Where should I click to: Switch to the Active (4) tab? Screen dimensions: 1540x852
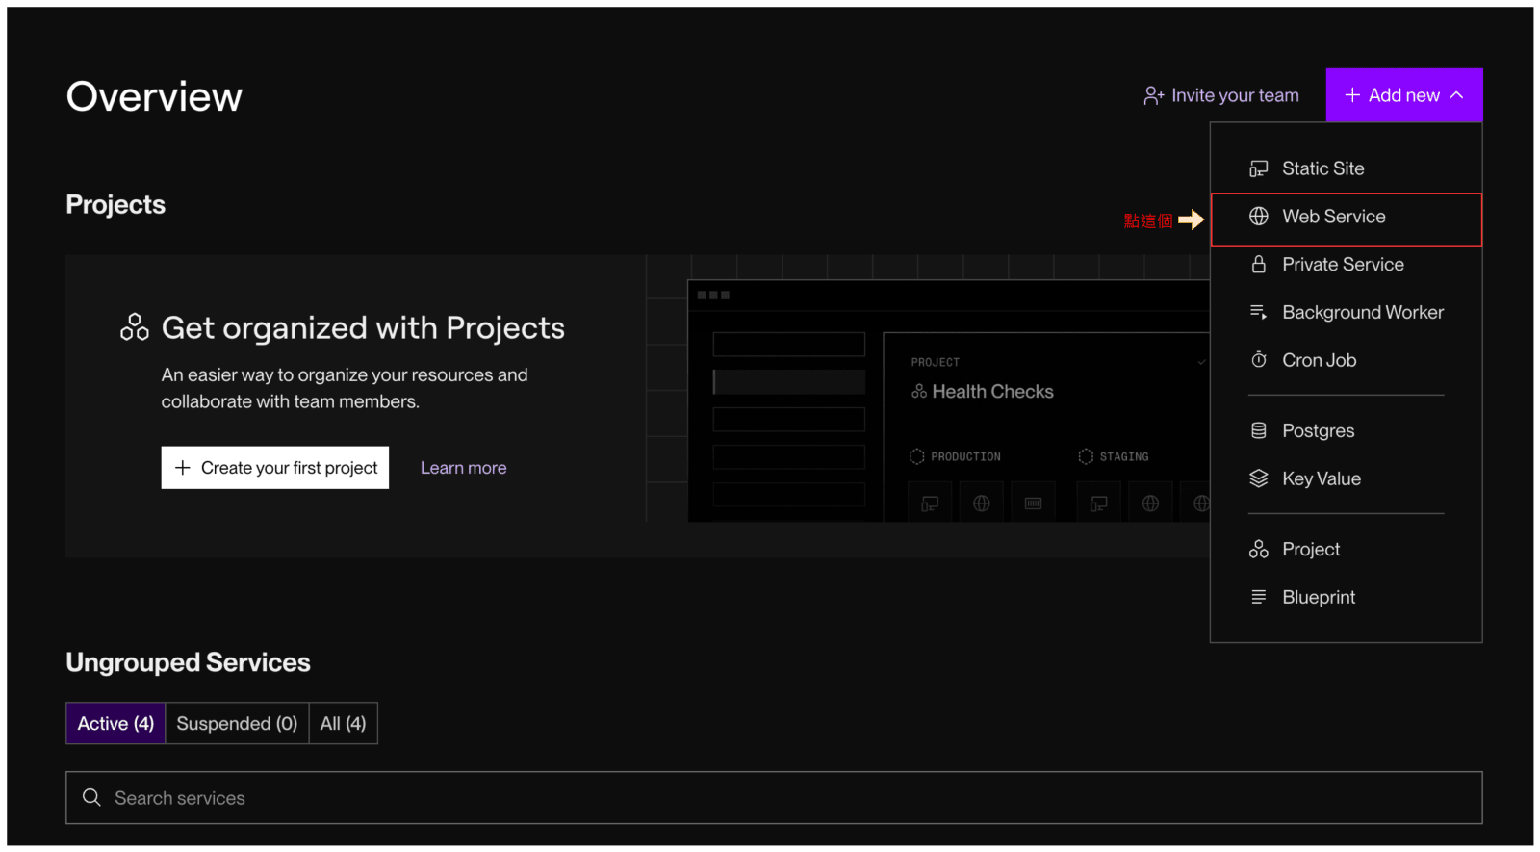pos(115,723)
